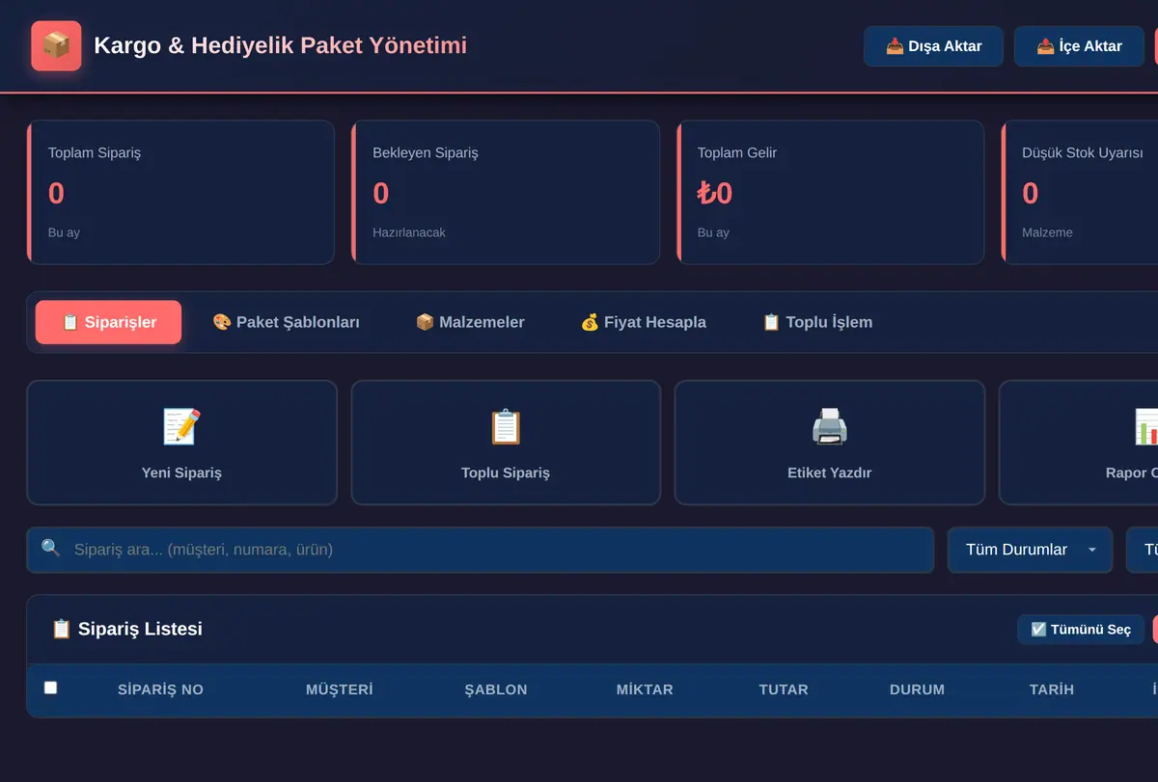Image resolution: width=1158 pixels, height=782 pixels.
Task: Switch to the Paket Şablonları tab
Action: 286,322
